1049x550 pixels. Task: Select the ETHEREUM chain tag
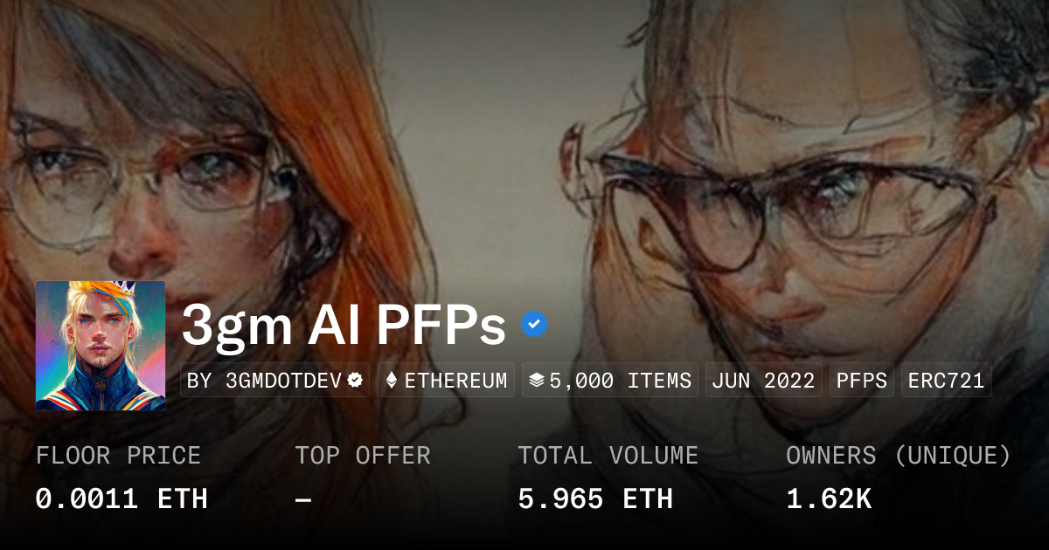pos(446,381)
